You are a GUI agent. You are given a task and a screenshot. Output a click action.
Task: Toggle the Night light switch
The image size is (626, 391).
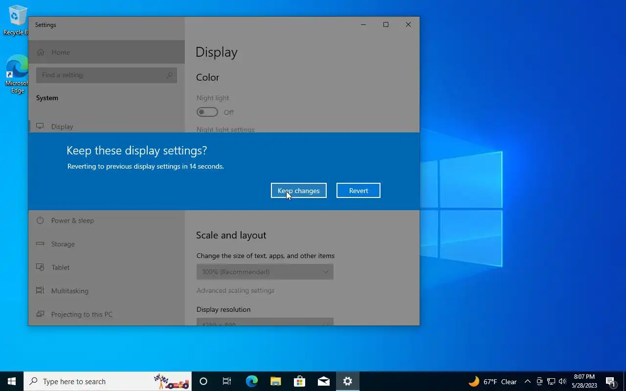click(x=207, y=112)
